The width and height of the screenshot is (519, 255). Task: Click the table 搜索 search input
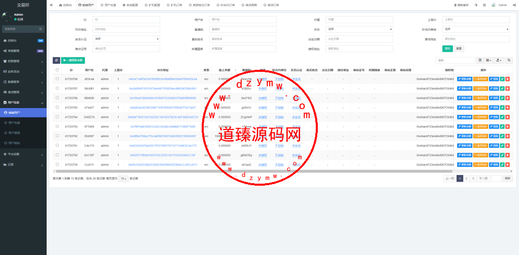455,60
